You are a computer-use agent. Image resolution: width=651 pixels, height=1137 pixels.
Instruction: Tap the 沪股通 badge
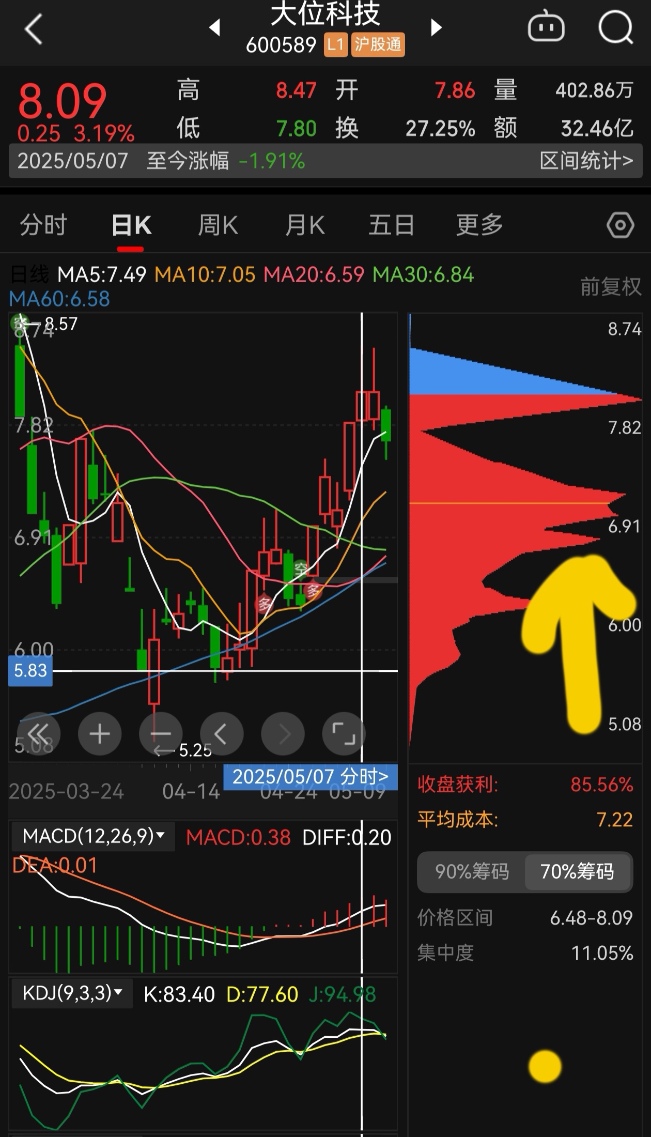(x=378, y=44)
